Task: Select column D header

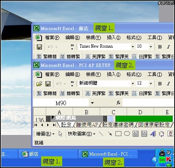Action: (140, 112)
